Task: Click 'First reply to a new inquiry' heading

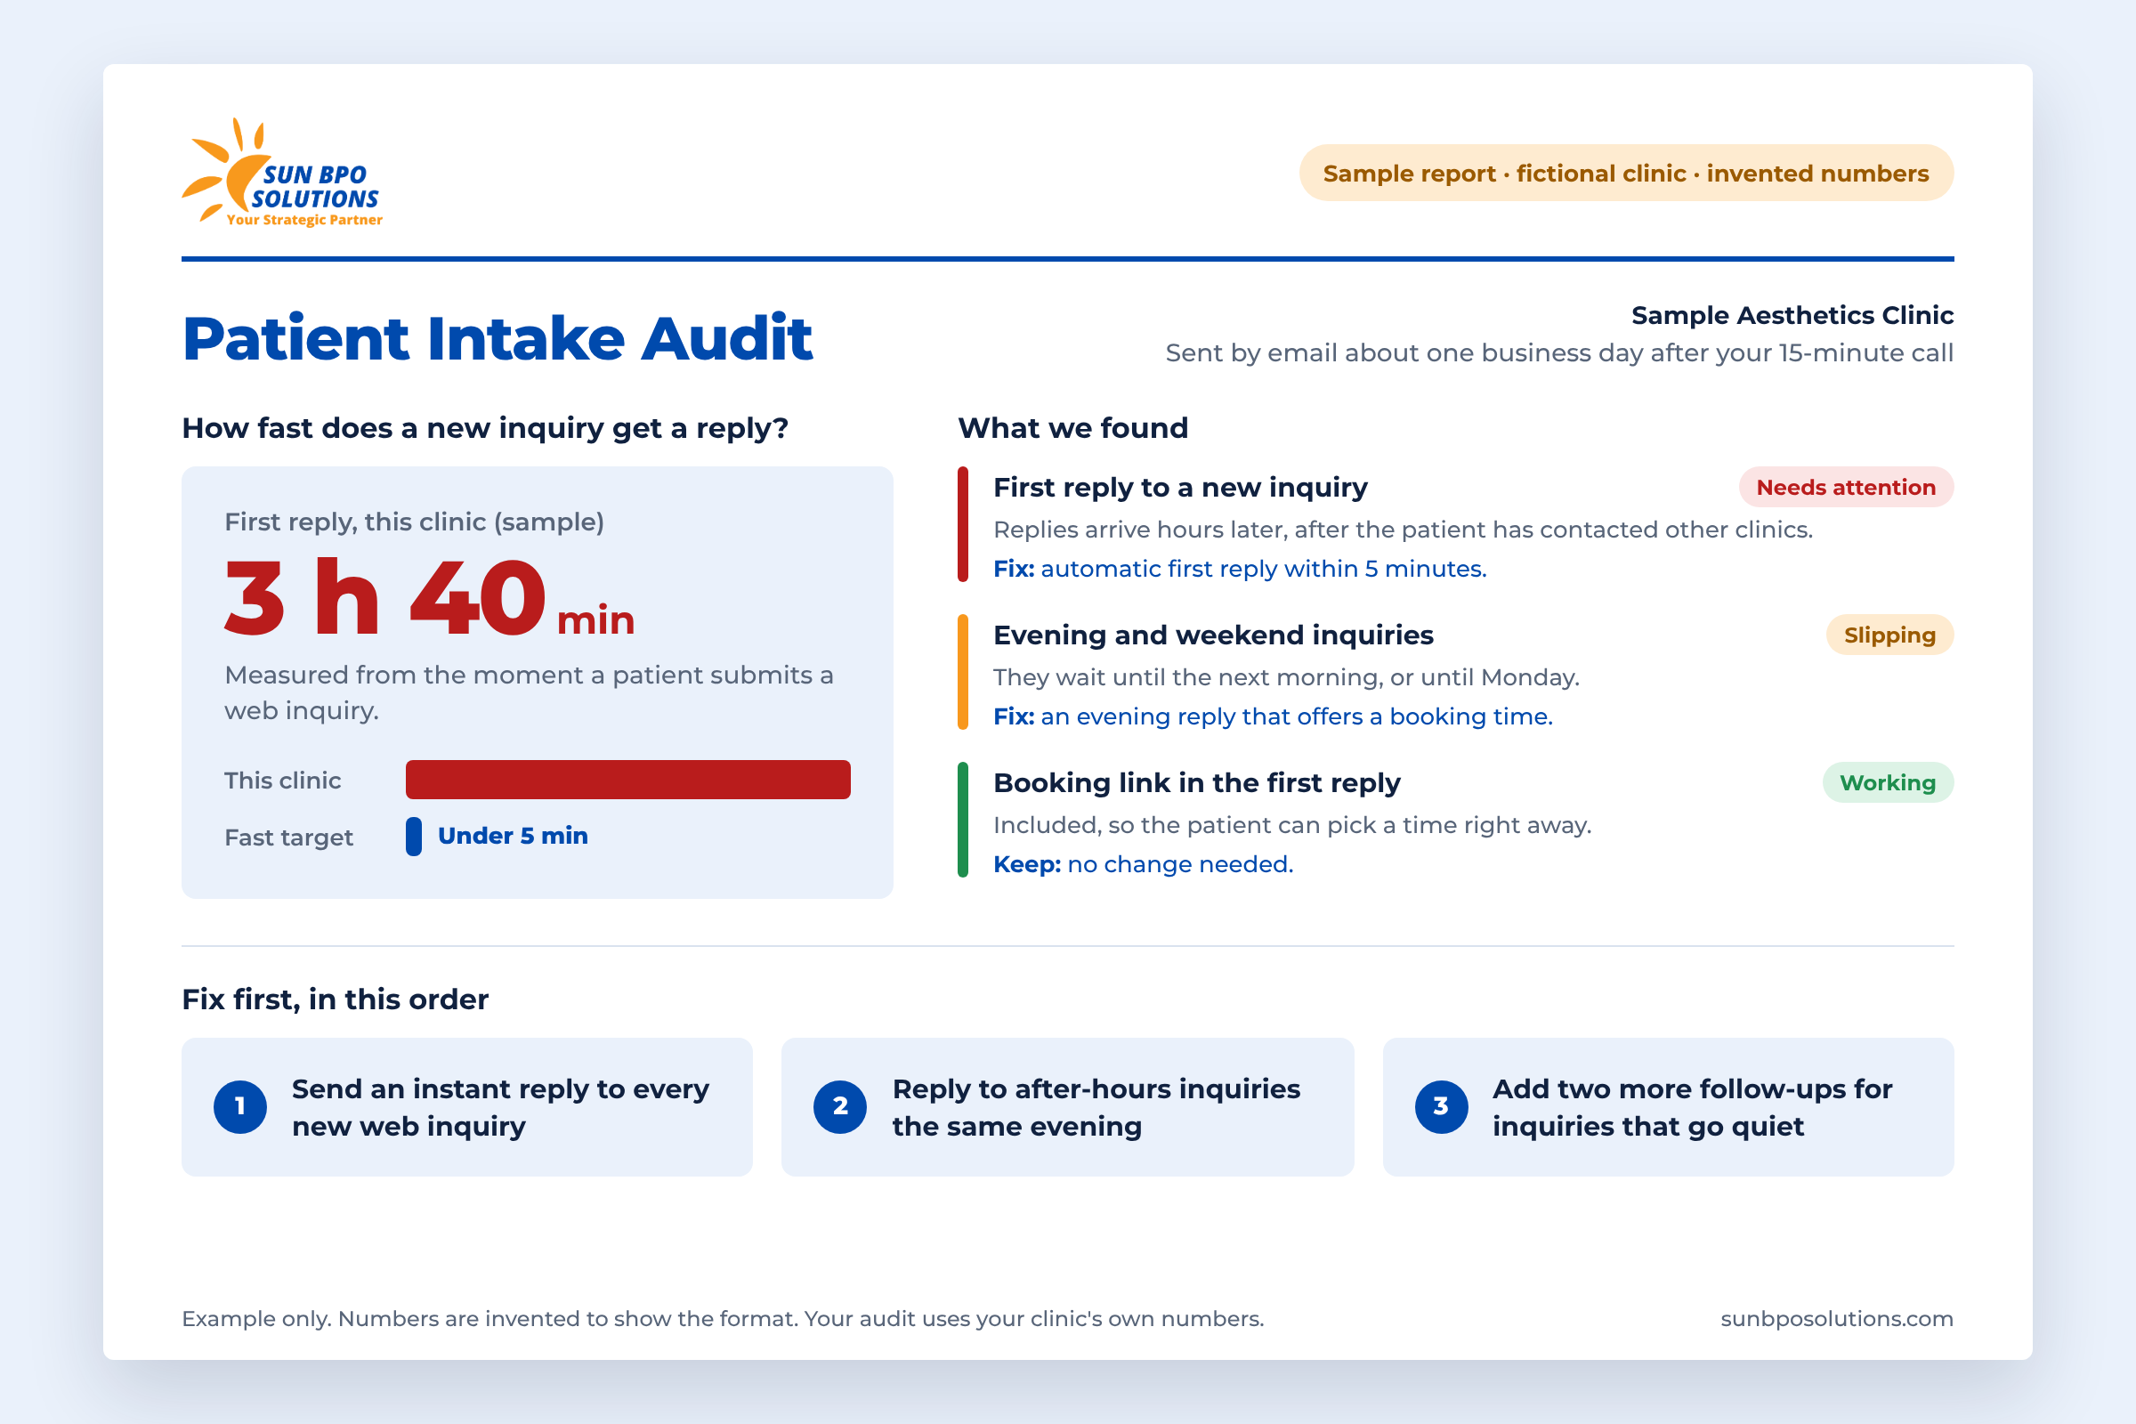Action: point(1181,487)
